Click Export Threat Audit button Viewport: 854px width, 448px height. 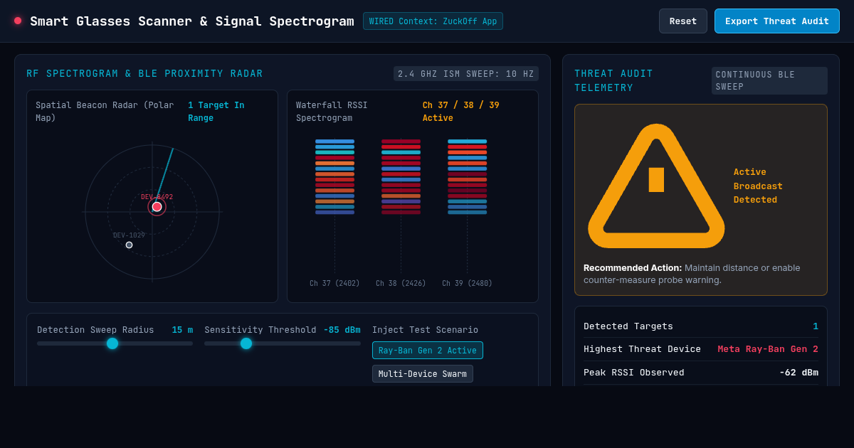point(777,21)
